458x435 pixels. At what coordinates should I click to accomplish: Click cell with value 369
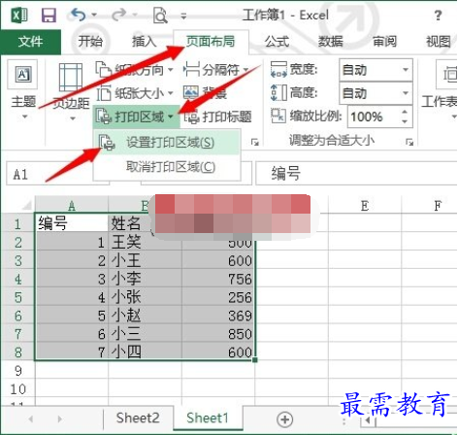pyautogui.click(x=218, y=316)
